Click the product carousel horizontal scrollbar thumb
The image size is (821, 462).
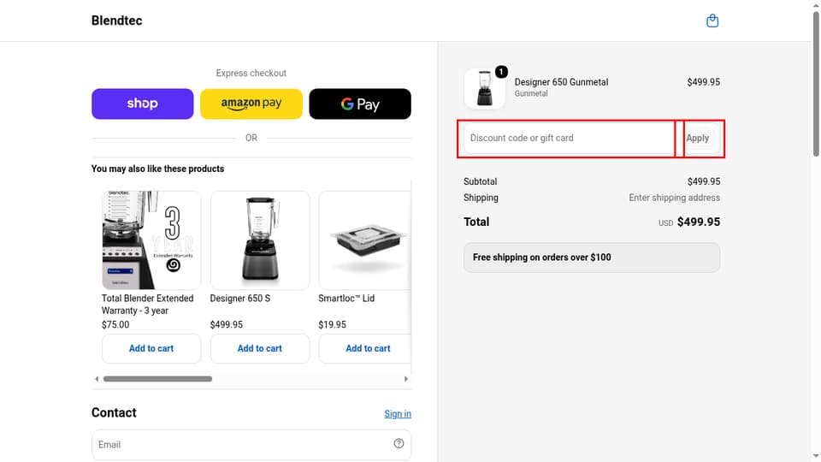(x=157, y=379)
